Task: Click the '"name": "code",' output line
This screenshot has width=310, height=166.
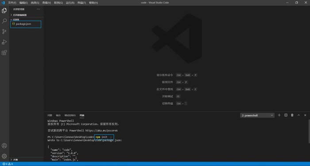Action: [62, 150]
